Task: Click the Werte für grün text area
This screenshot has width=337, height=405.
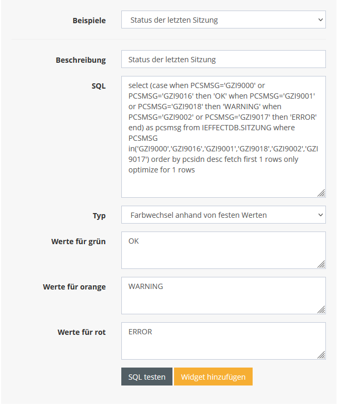Action: pyautogui.click(x=223, y=250)
